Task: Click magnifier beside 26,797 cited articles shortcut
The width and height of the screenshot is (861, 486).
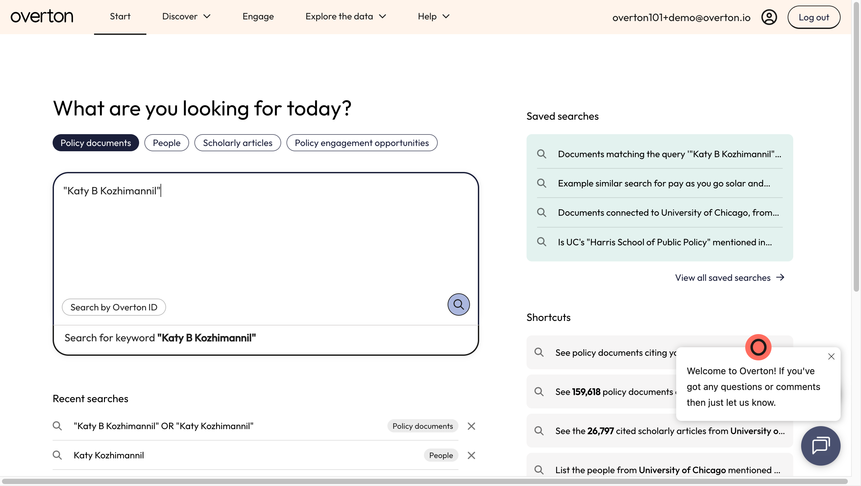Action: pyautogui.click(x=539, y=430)
